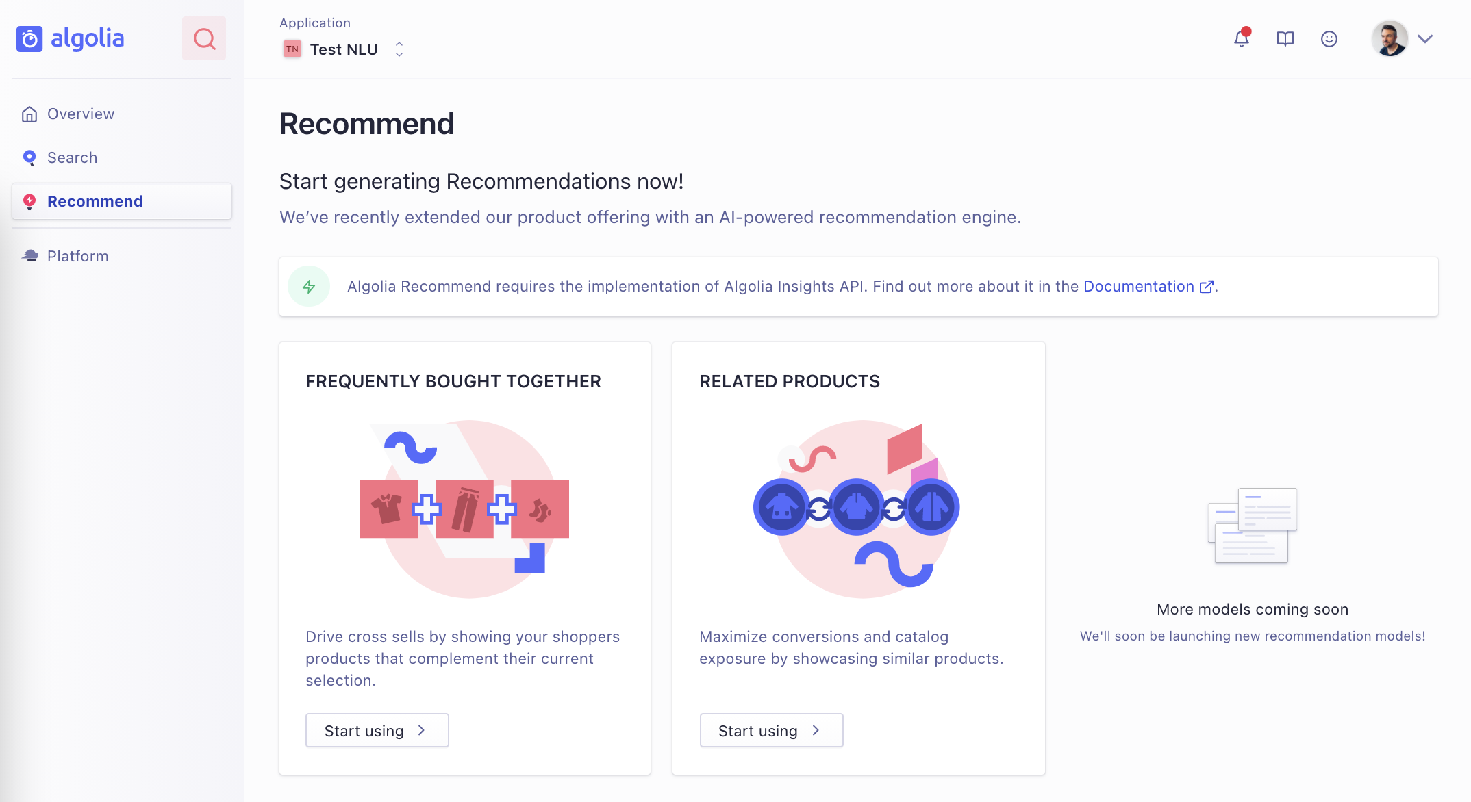Click the TN application badge
1471x802 pixels.
point(292,49)
